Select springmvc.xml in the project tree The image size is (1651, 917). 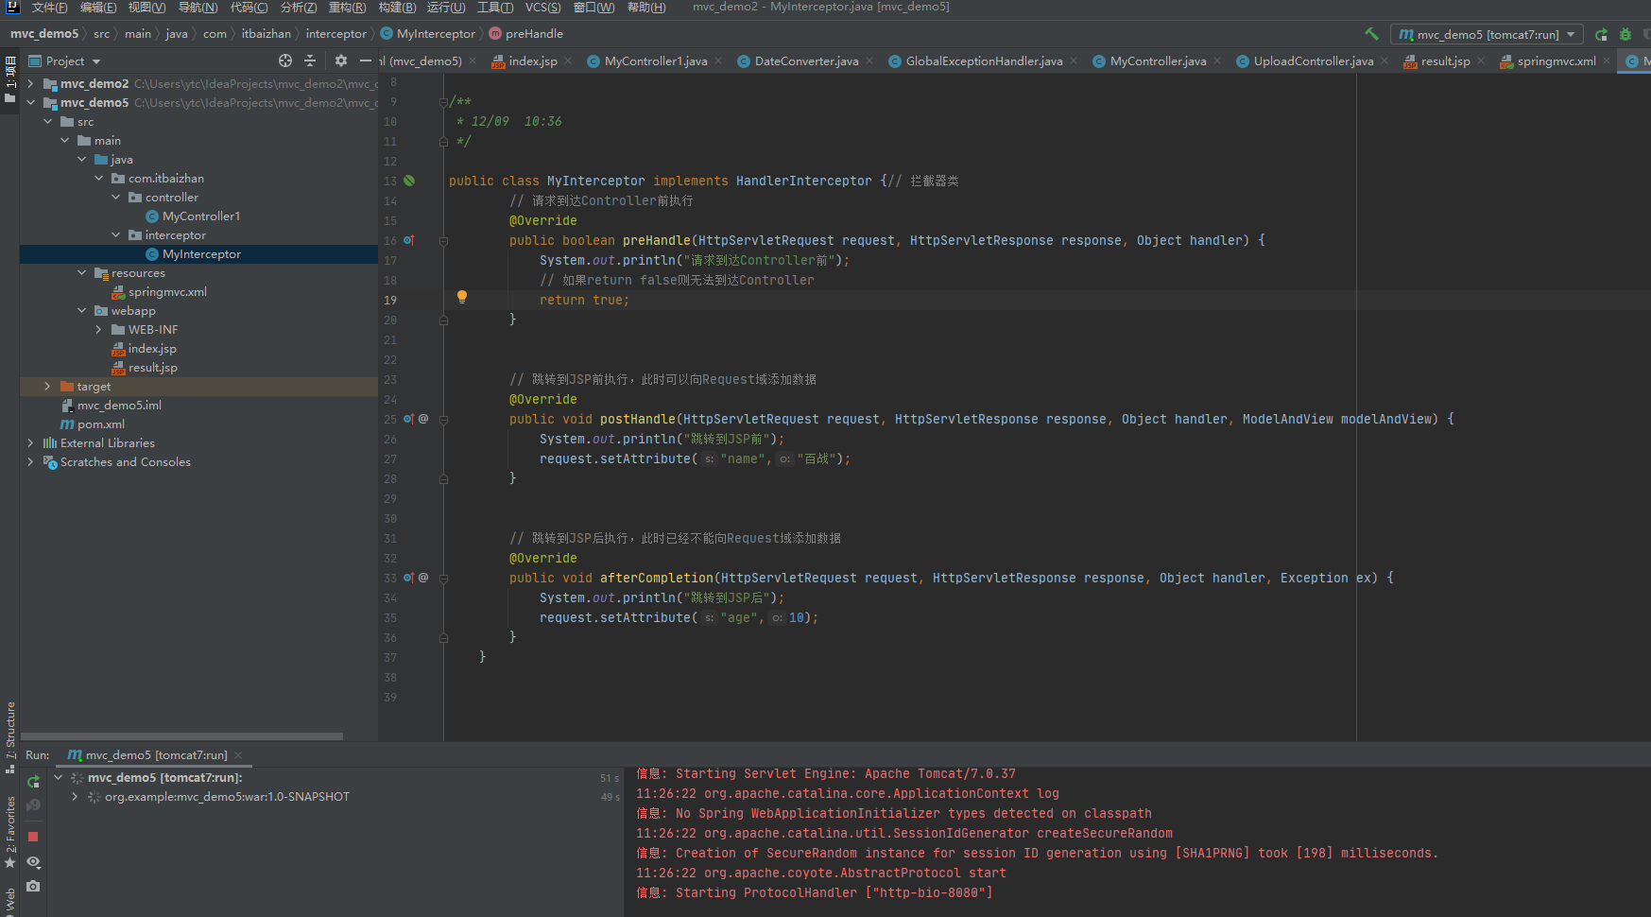tap(167, 292)
